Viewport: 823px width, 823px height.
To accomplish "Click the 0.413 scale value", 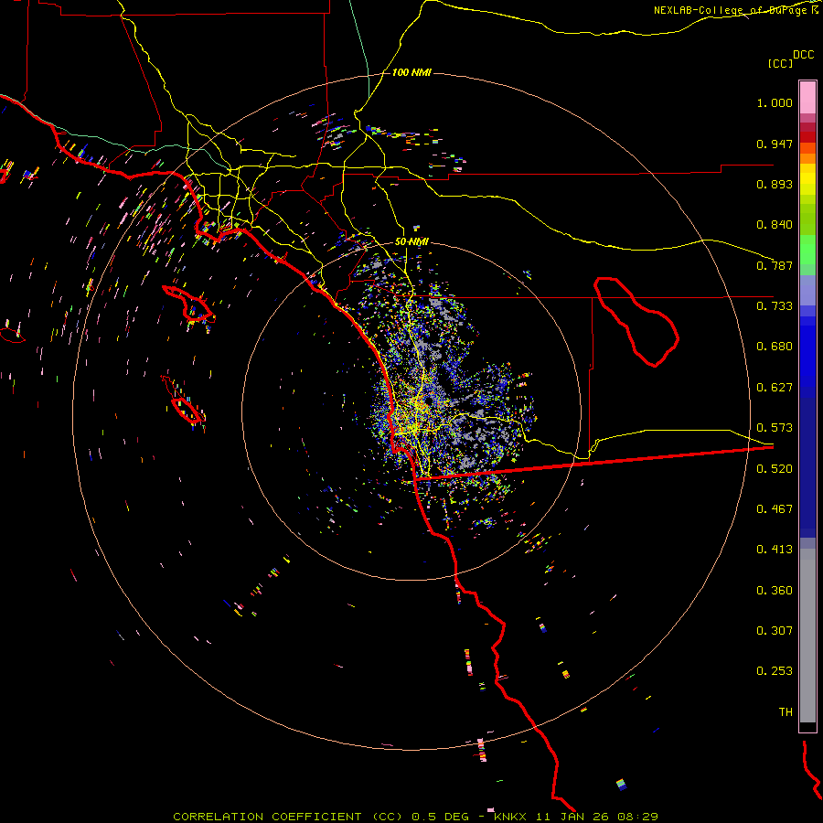I will tap(775, 550).
